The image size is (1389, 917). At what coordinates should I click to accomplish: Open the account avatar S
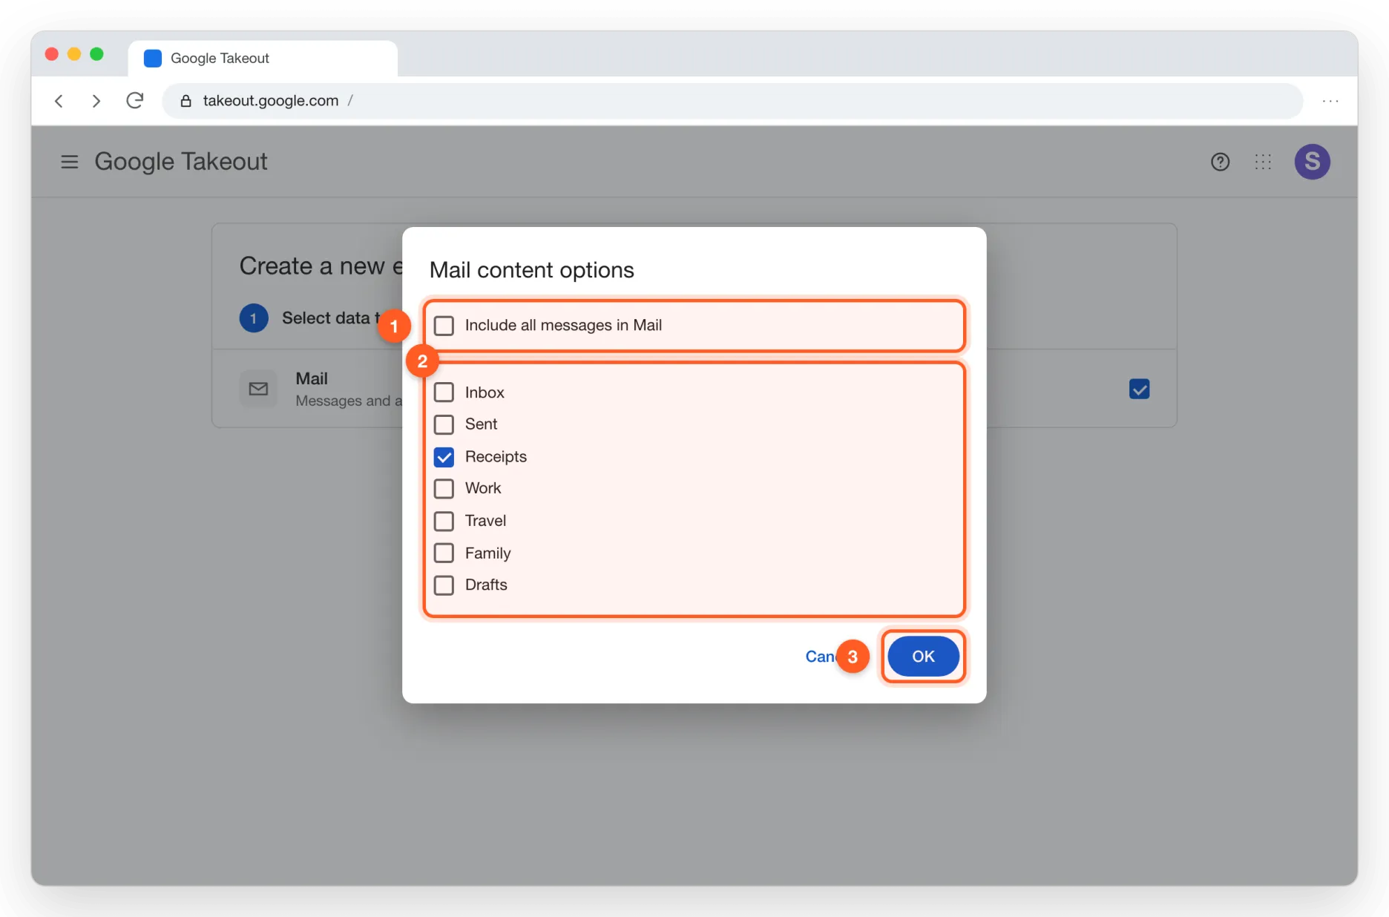click(x=1312, y=162)
